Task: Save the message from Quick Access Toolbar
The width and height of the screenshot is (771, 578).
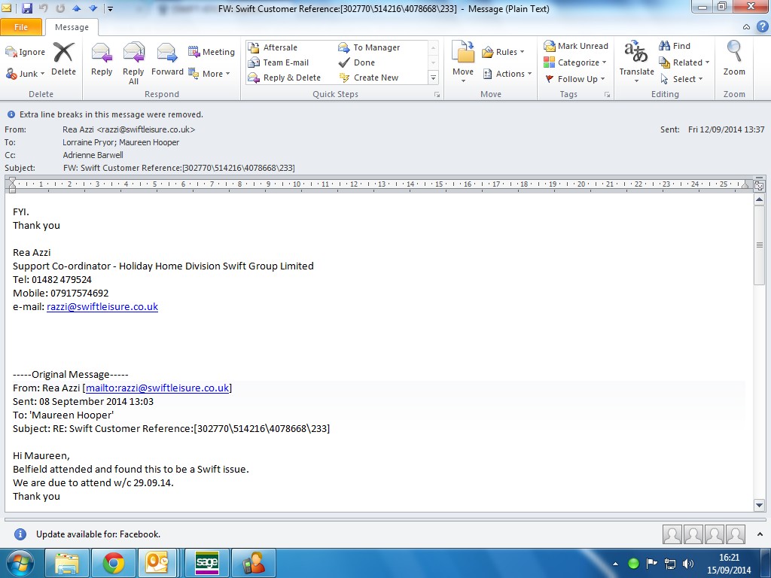Action: pos(27,8)
